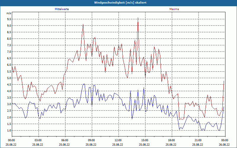Click the 9,0 y-axis value

coord(9,25)
